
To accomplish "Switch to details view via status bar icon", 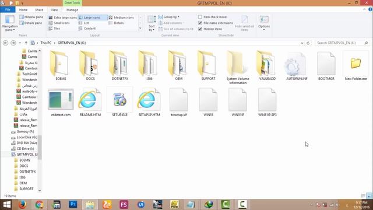I will (x=363, y=196).
